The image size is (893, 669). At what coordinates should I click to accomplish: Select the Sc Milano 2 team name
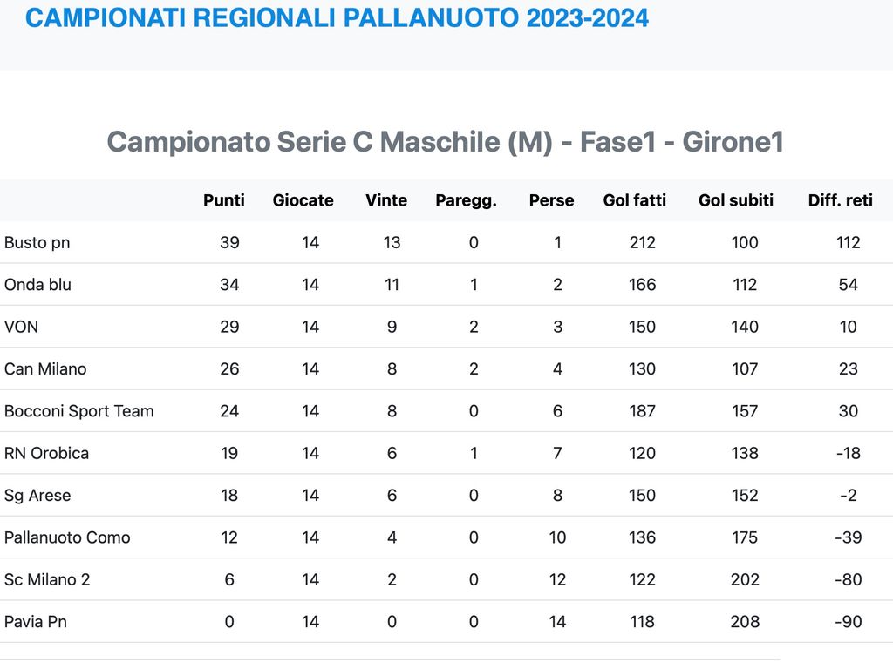point(47,579)
